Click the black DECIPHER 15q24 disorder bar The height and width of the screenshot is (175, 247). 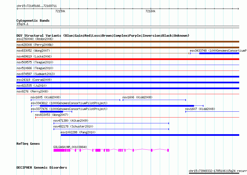pos(214,173)
